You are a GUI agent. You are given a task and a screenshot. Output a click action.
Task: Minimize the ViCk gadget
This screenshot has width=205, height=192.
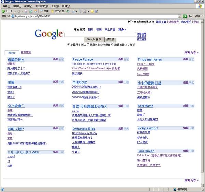(x=60, y=152)
